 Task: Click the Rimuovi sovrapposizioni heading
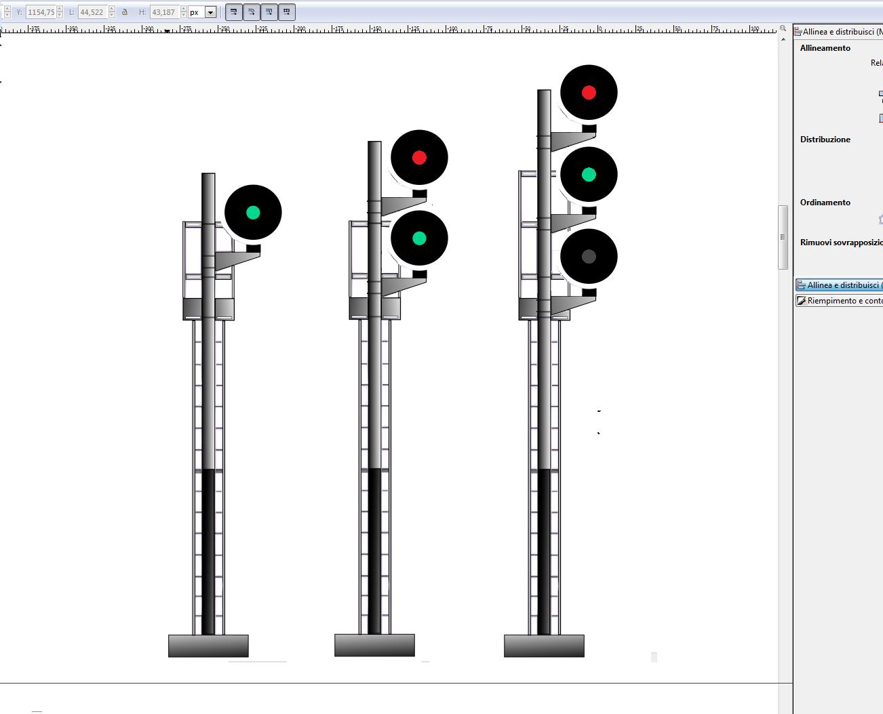[841, 243]
